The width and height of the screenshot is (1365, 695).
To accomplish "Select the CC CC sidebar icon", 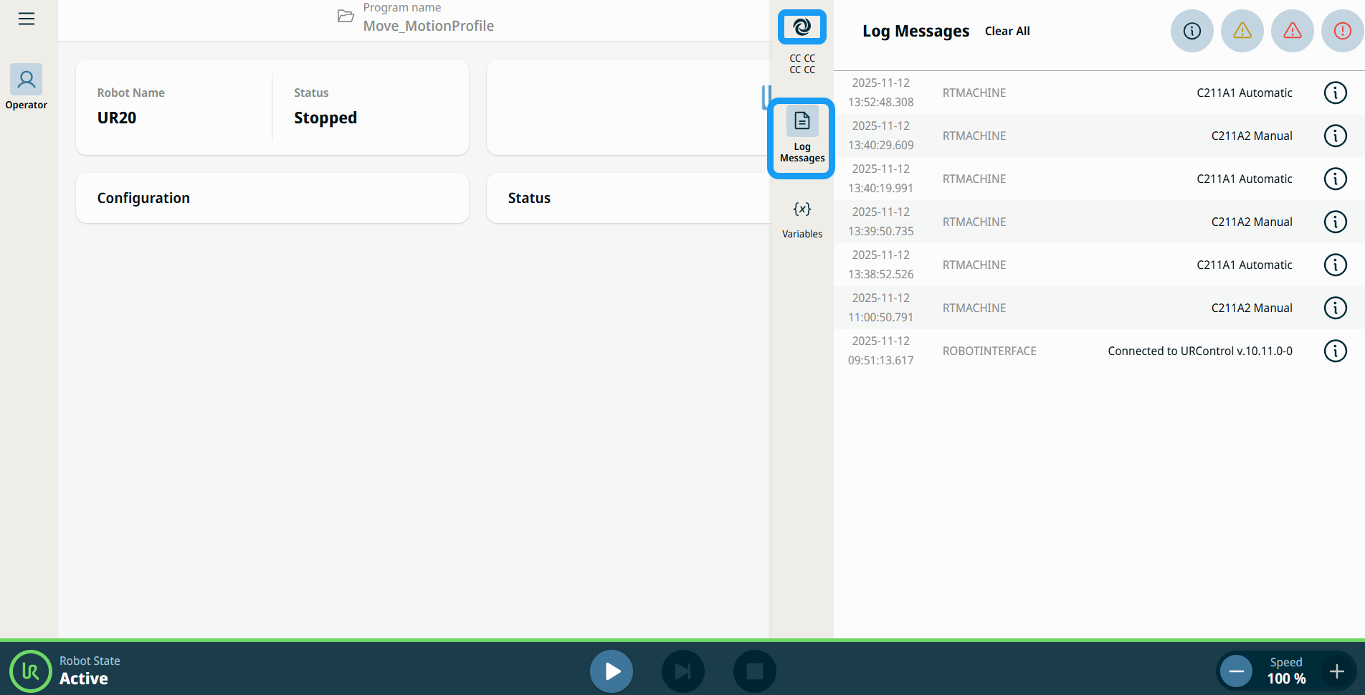I will tap(802, 28).
